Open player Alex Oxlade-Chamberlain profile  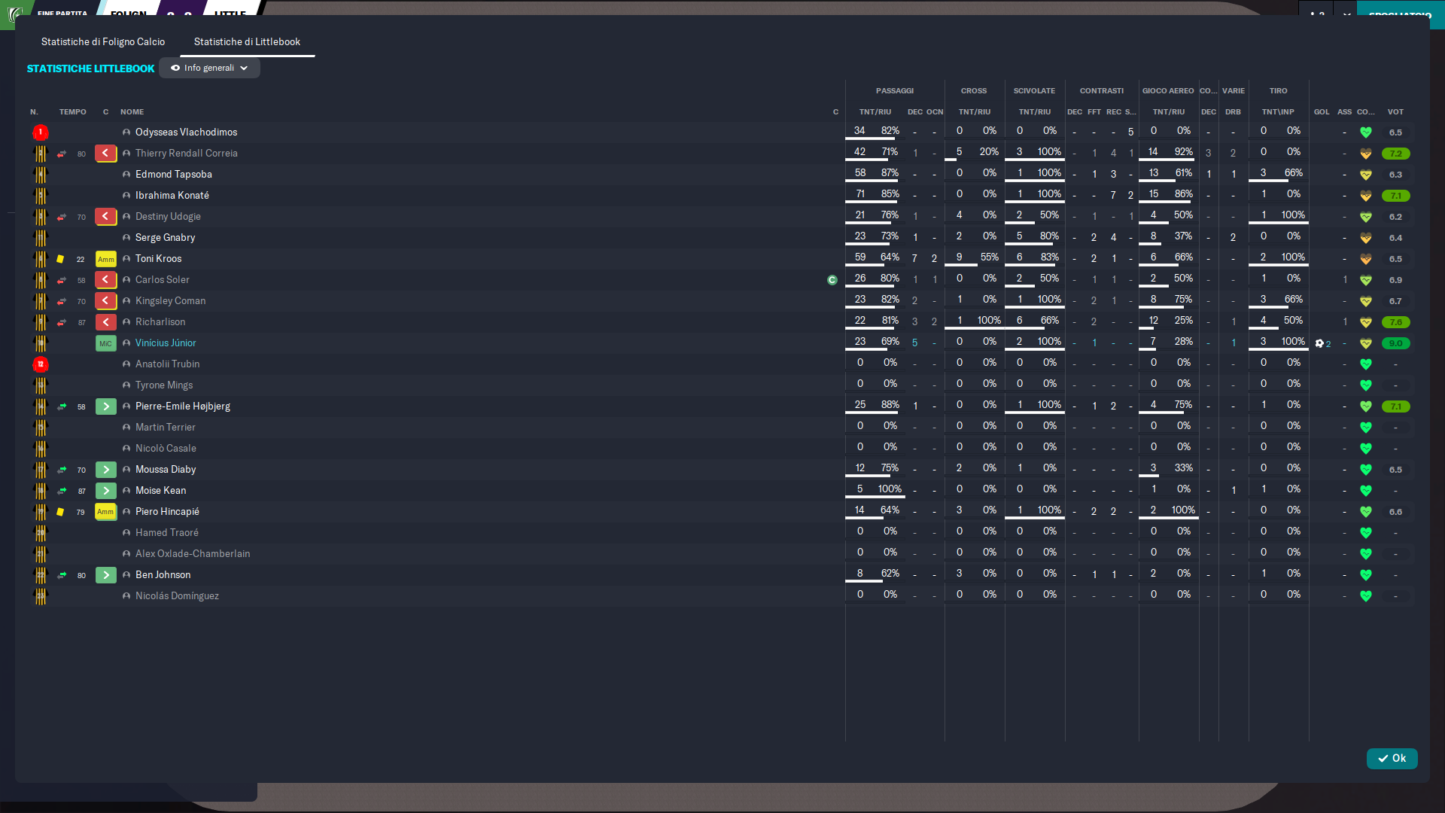193,553
